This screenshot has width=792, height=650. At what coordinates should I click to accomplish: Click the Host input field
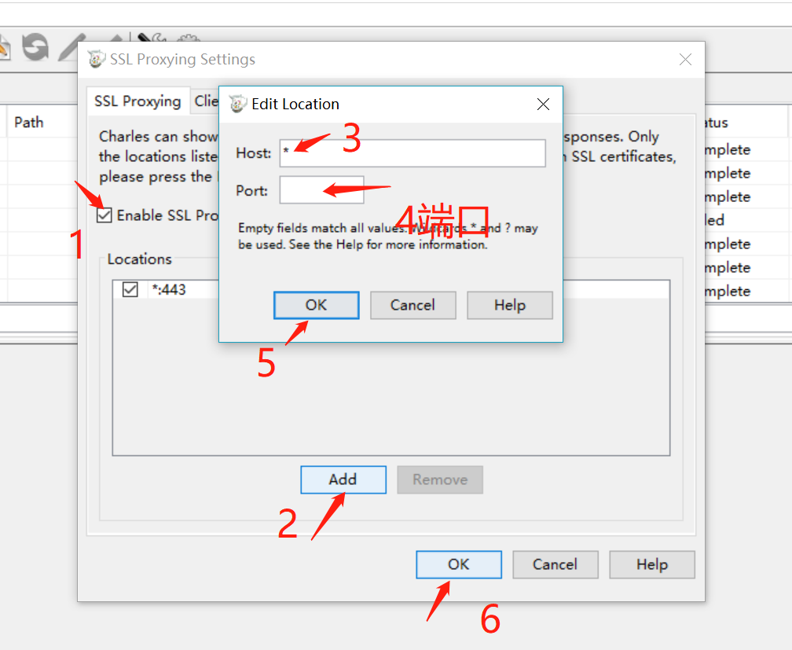[412, 153]
